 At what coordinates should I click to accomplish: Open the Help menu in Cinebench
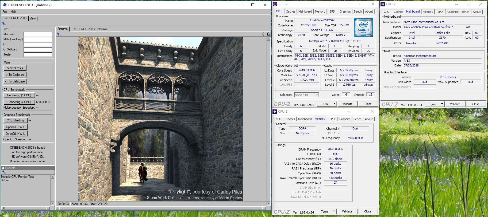click(x=13, y=12)
